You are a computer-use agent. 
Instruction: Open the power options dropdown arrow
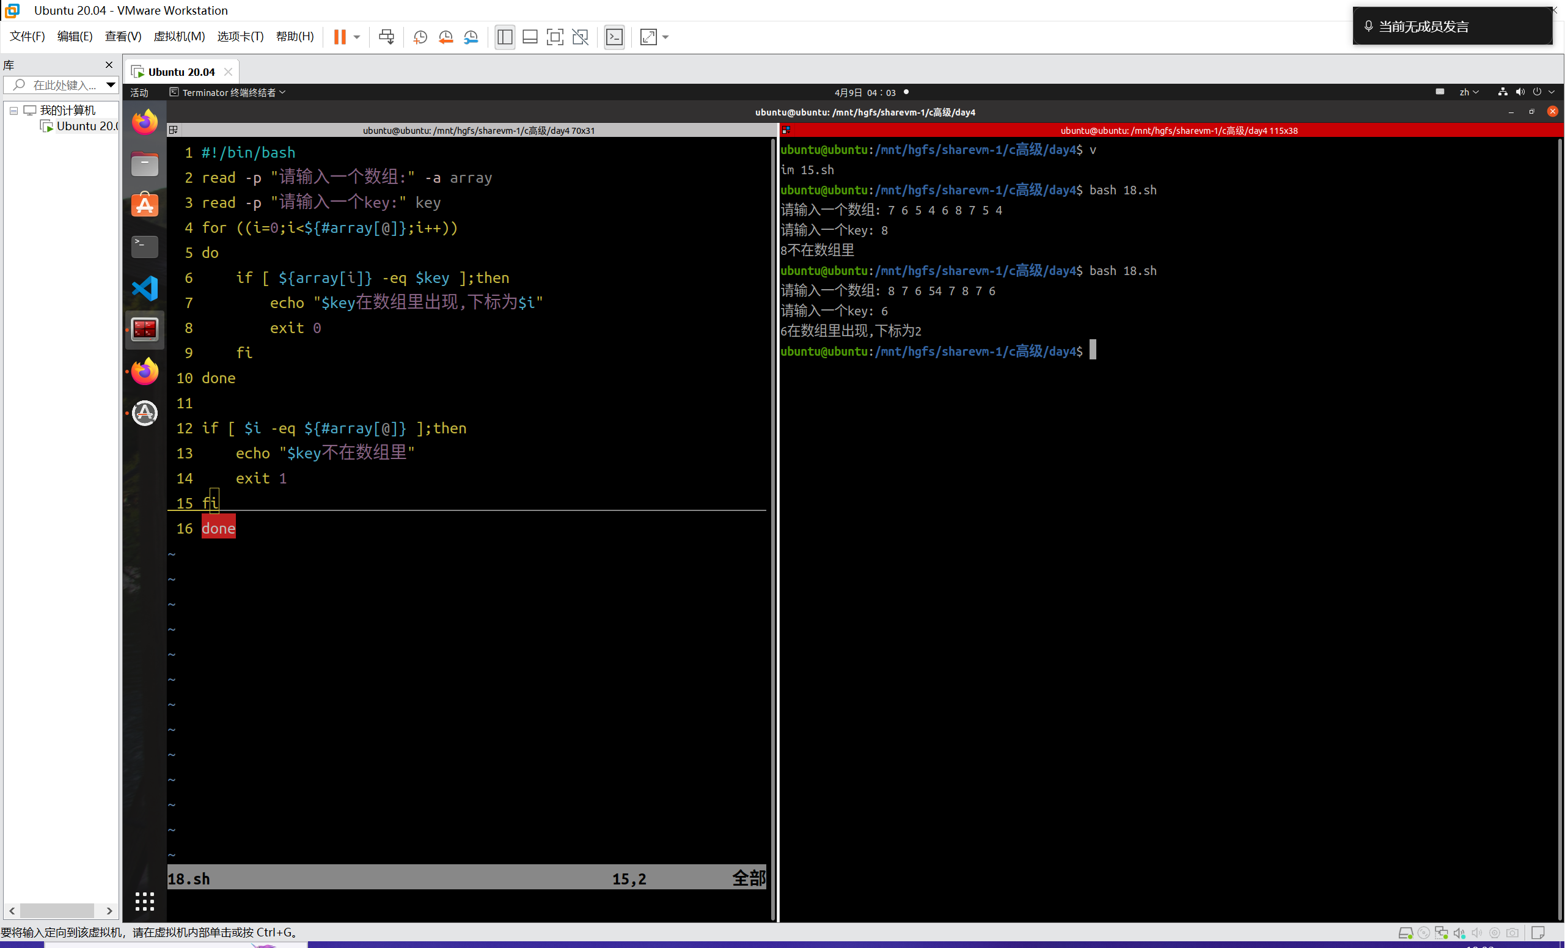(357, 37)
